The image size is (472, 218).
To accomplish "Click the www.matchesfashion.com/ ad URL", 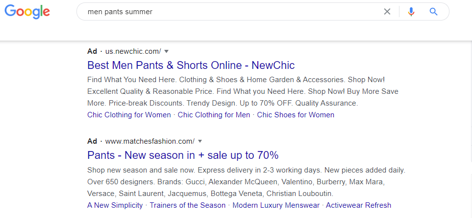I will (149, 141).
